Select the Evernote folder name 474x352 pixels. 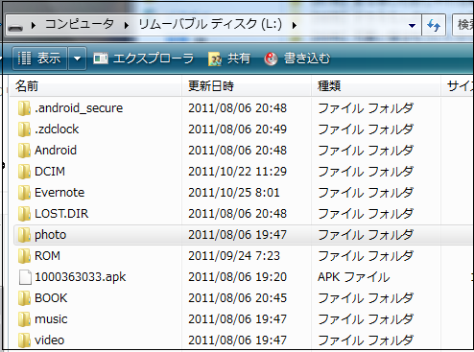tap(59, 193)
